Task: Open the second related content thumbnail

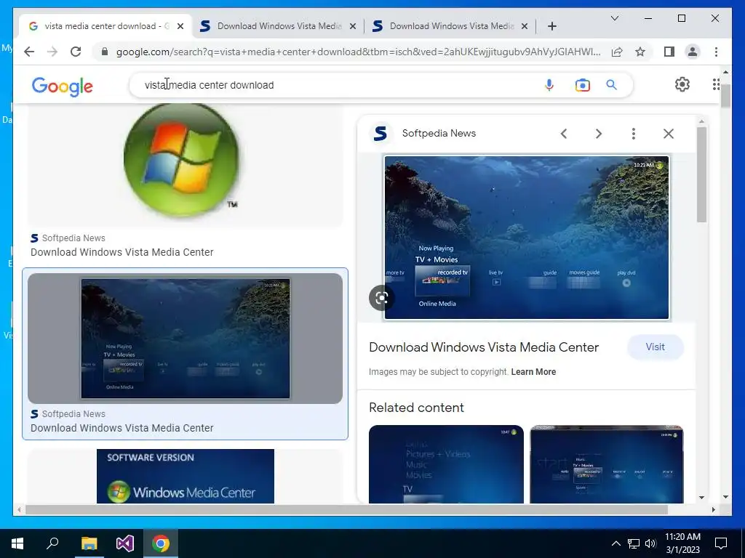Action: pos(607,464)
